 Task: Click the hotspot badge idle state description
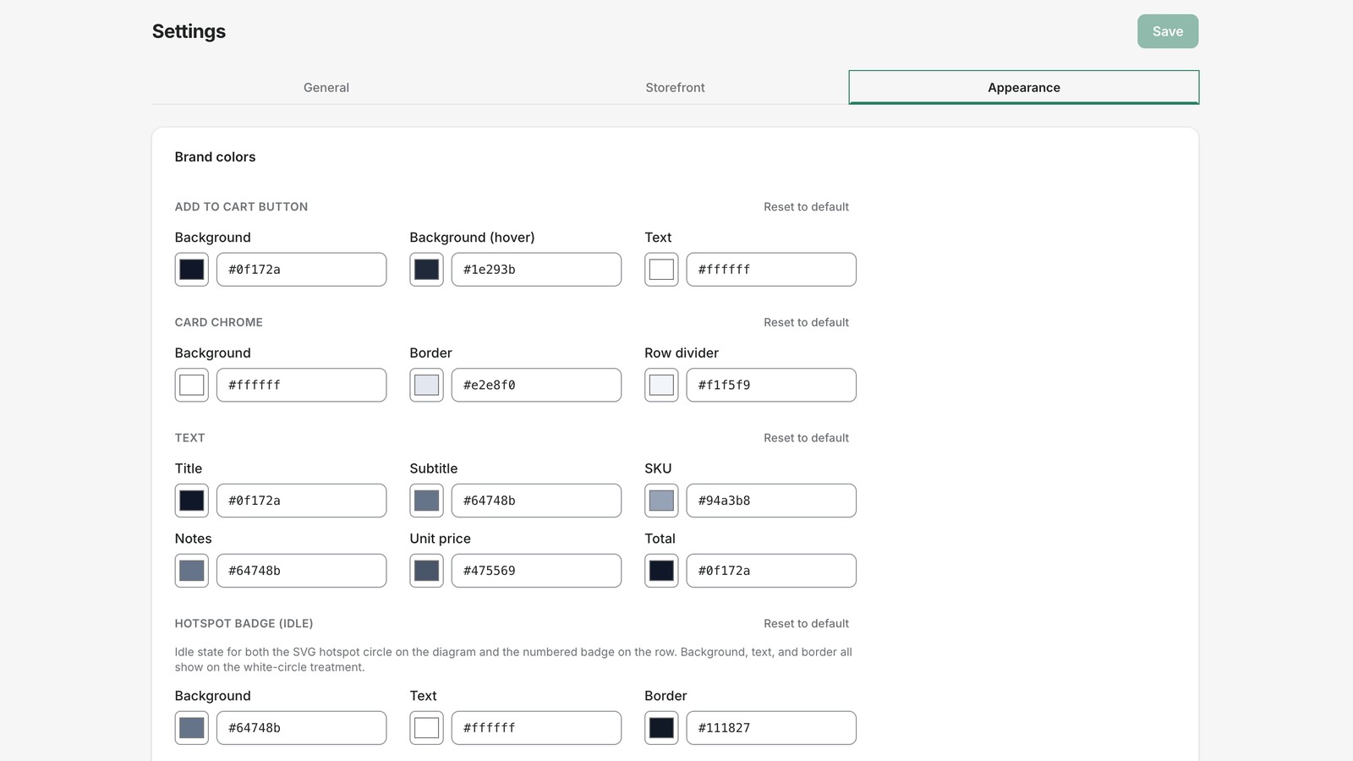pos(513,660)
